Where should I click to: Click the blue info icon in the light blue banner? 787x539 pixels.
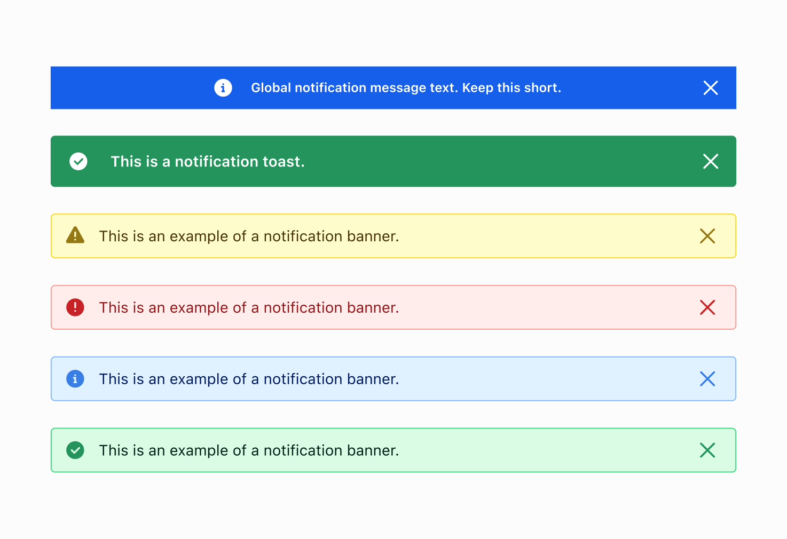(x=75, y=379)
